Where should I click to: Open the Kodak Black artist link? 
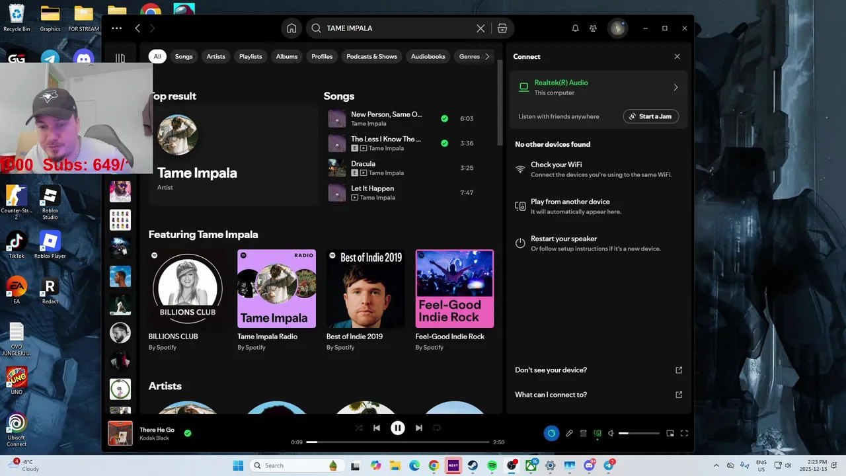pyautogui.click(x=155, y=438)
